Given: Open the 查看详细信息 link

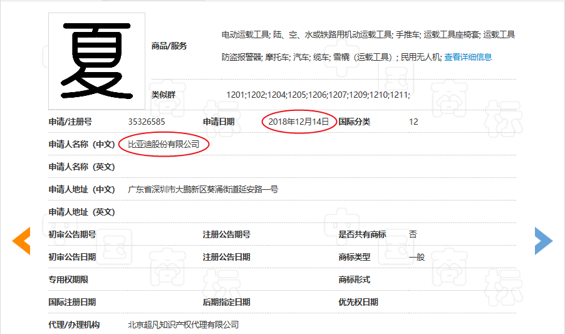Looking at the screenshot, I should pyautogui.click(x=468, y=57).
